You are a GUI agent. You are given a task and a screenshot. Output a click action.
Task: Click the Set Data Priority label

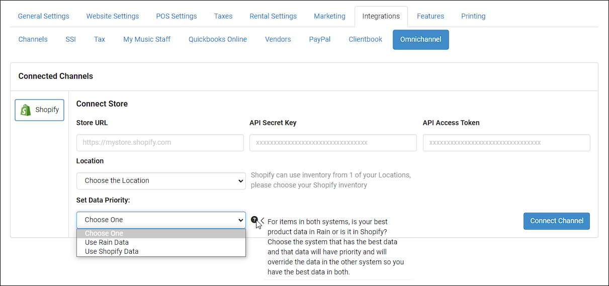coord(103,200)
